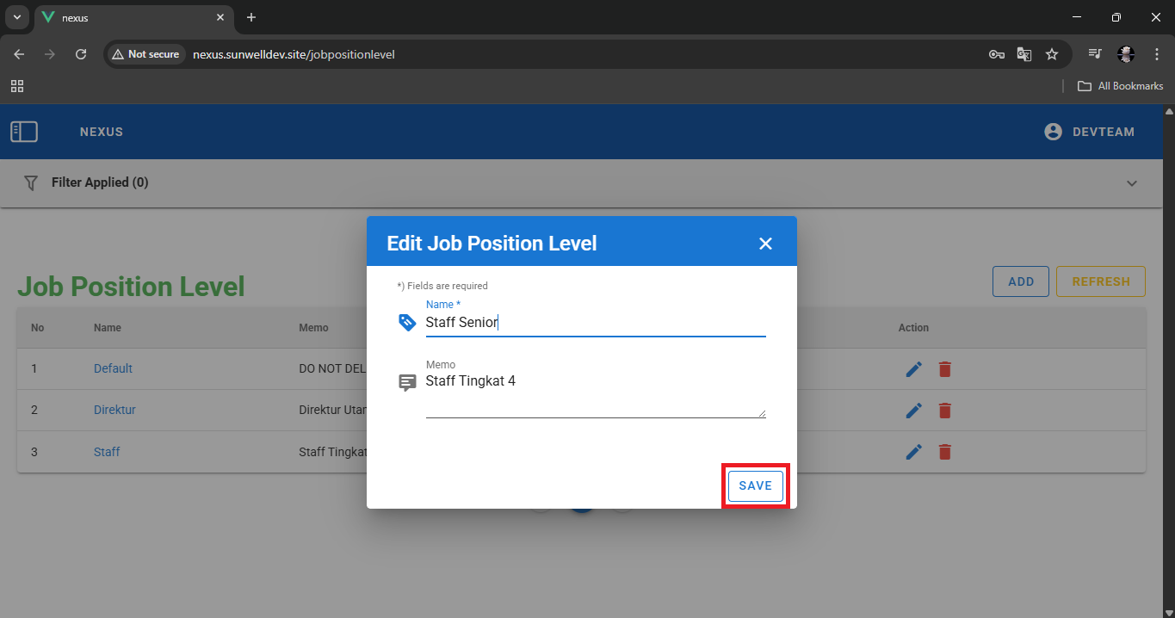Open the Direktur link in table

click(114, 410)
